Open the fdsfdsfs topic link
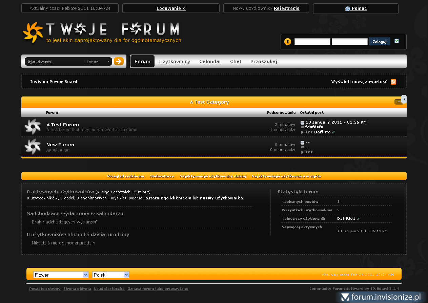Viewport: 428px width, 303px height. pos(314,127)
